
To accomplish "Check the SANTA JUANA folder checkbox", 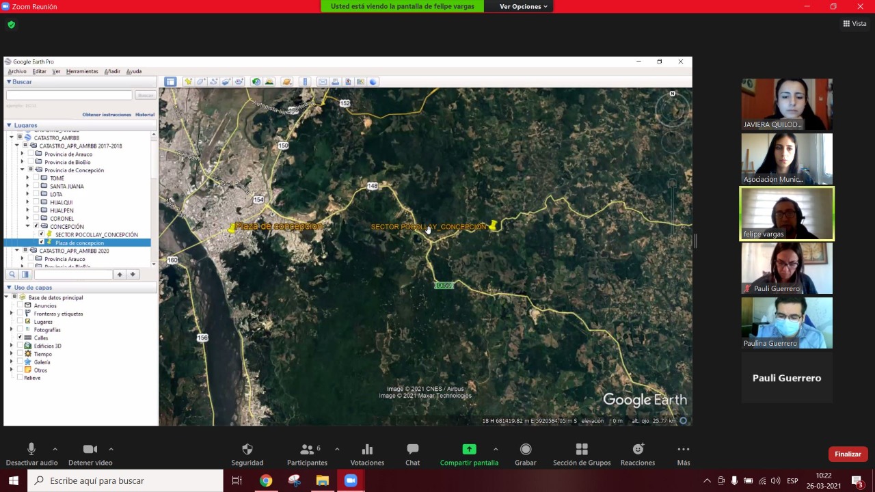I will click(x=35, y=187).
